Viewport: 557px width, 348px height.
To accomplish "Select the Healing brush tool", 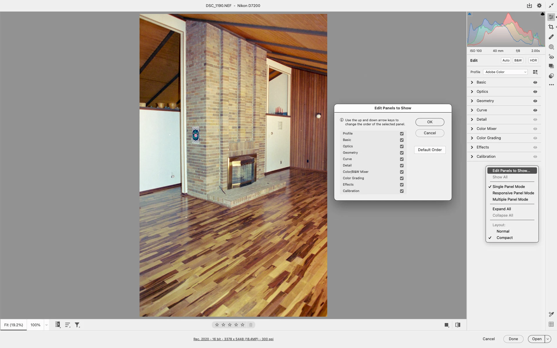I will [x=551, y=37].
